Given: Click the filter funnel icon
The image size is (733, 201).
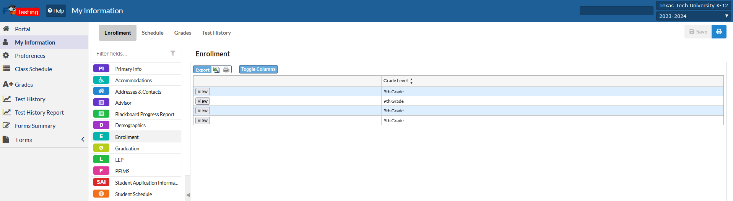Looking at the screenshot, I should 173,53.
